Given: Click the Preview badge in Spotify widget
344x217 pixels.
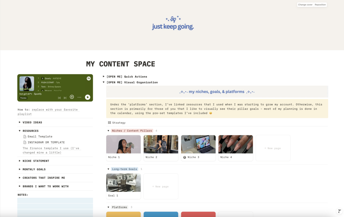Looking at the screenshot, I should 24,98.
